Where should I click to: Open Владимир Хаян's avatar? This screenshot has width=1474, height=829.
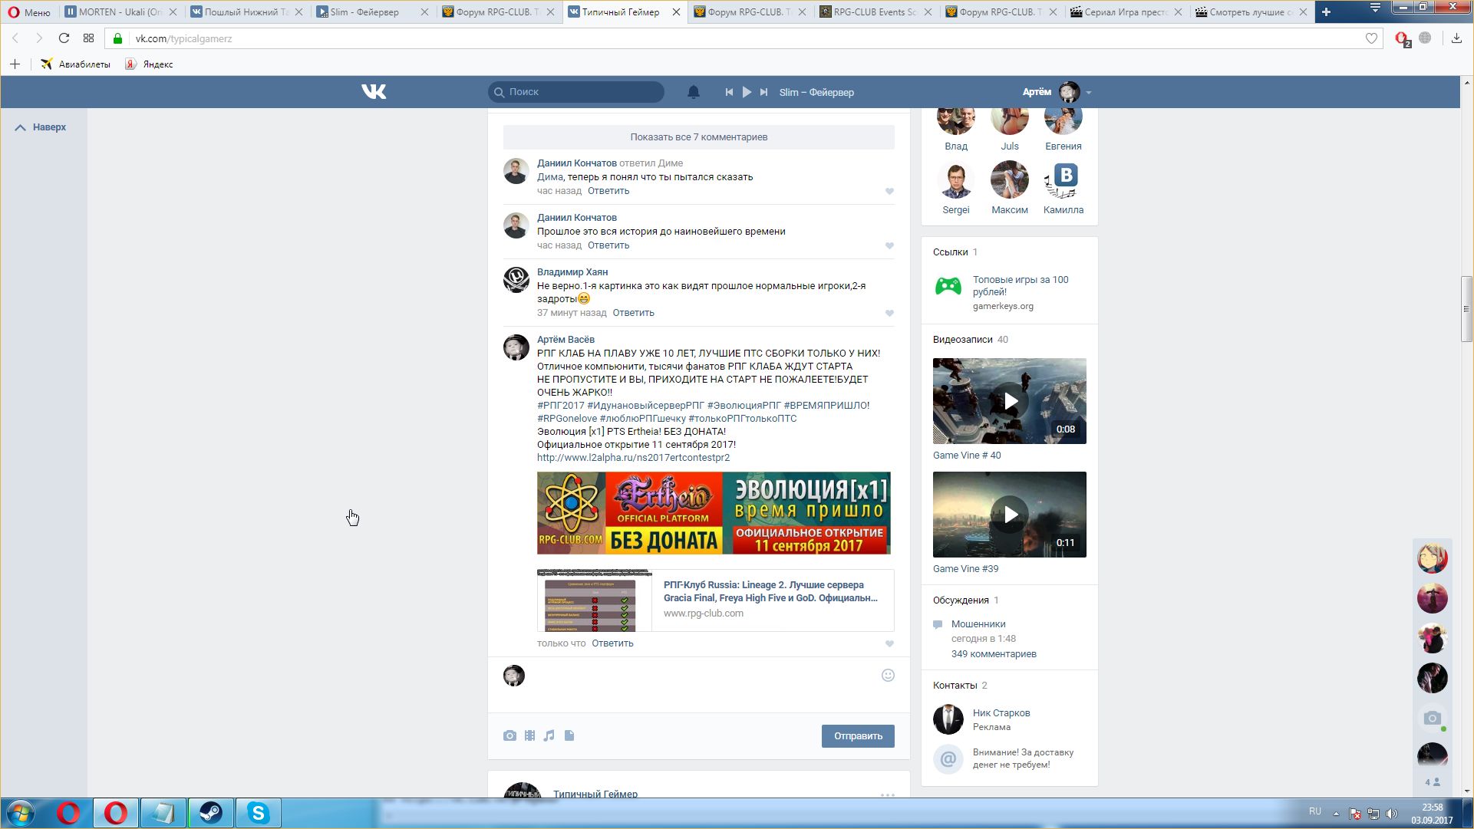pyautogui.click(x=516, y=280)
